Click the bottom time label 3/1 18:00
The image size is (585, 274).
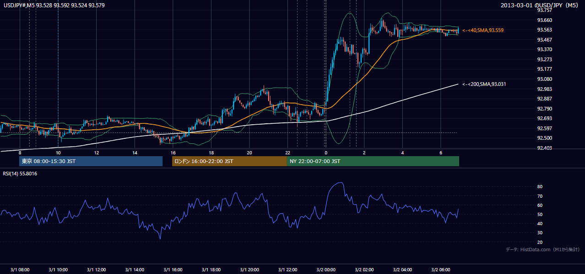coord(211,269)
